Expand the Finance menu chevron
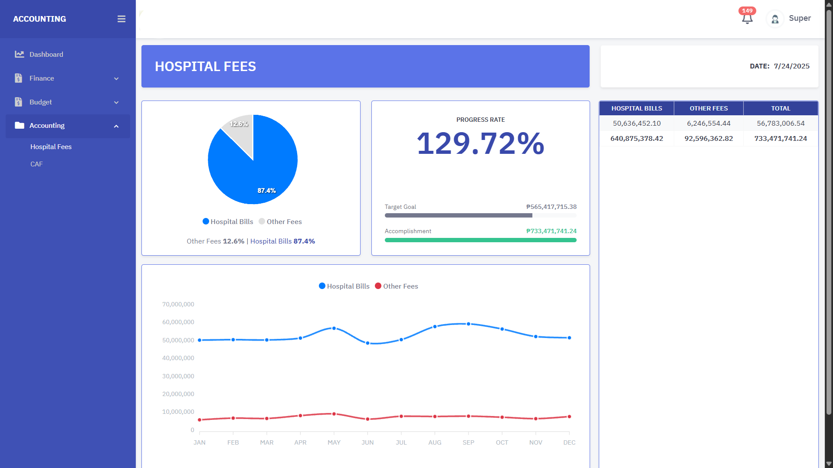 pyautogui.click(x=116, y=79)
